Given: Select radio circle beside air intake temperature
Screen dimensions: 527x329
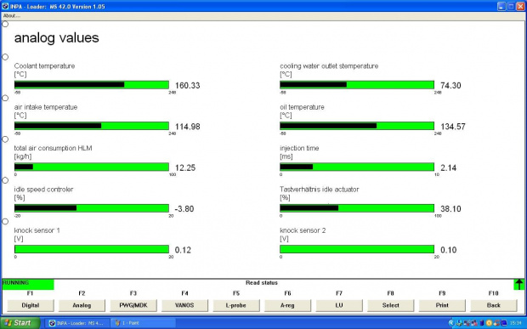Looking at the screenshot, I should point(5,98).
